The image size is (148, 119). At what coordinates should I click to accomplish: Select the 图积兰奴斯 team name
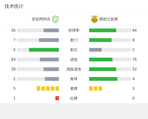click(x=109, y=19)
